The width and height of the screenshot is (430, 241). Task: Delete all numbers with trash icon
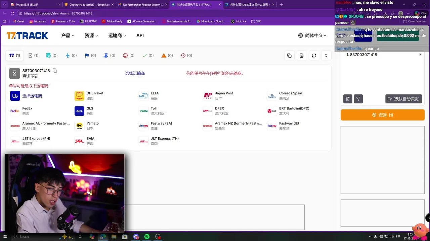point(348,99)
